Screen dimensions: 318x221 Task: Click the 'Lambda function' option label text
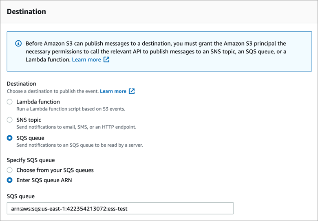(38, 102)
